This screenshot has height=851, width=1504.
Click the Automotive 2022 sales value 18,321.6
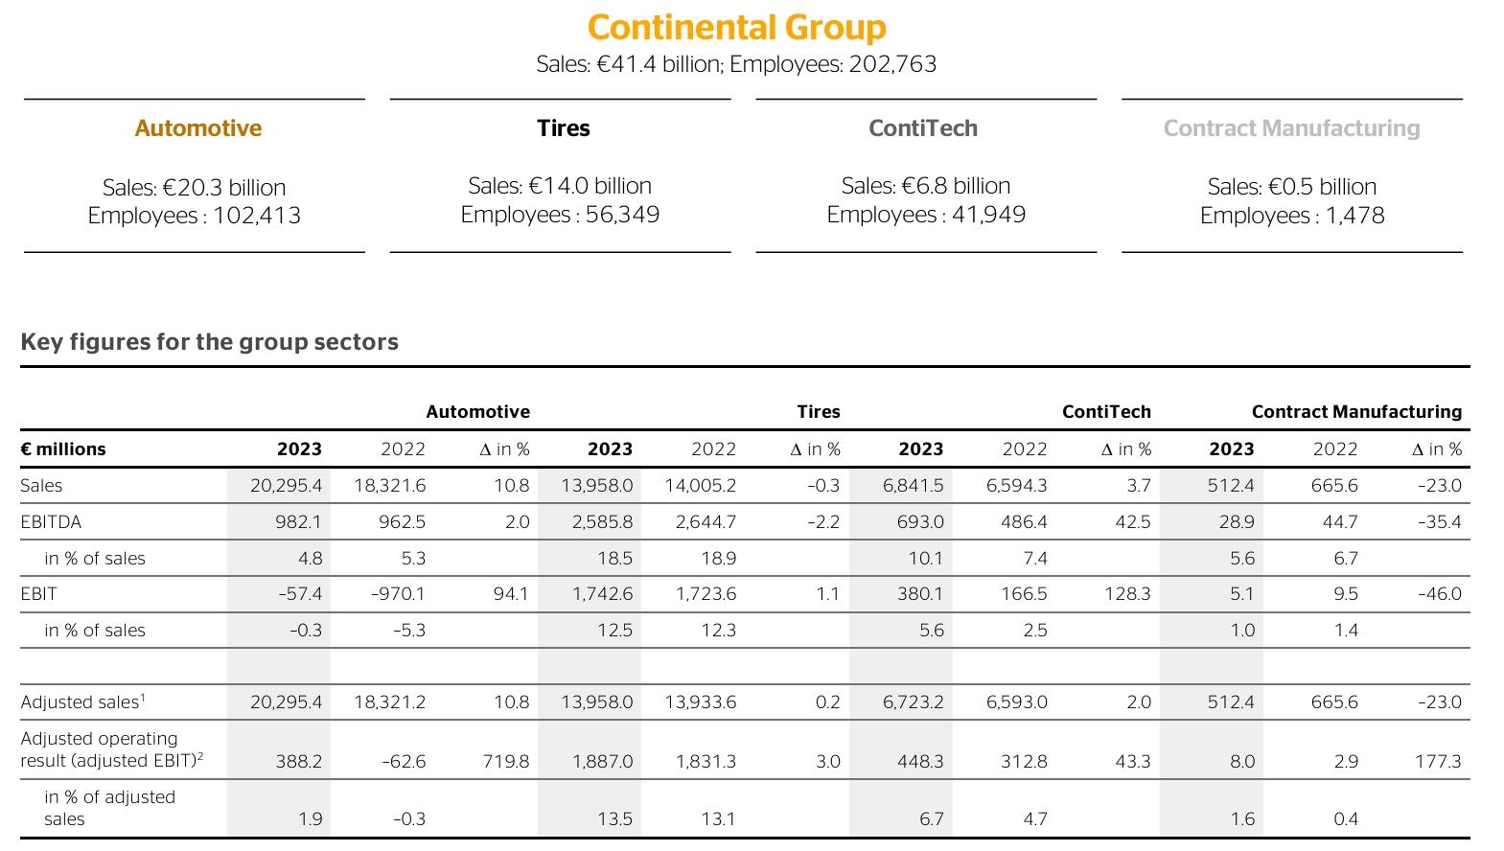coord(389,486)
